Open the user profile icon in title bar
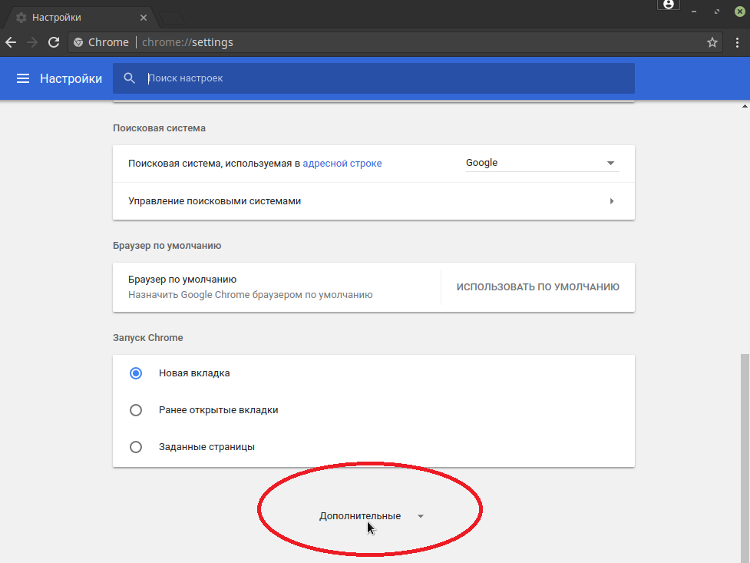The image size is (750, 563). tap(668, 5)
